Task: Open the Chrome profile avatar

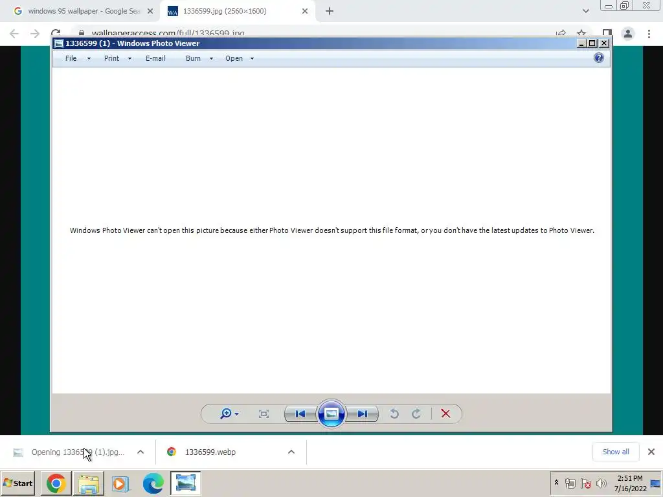Action: [x=628, y=34]
